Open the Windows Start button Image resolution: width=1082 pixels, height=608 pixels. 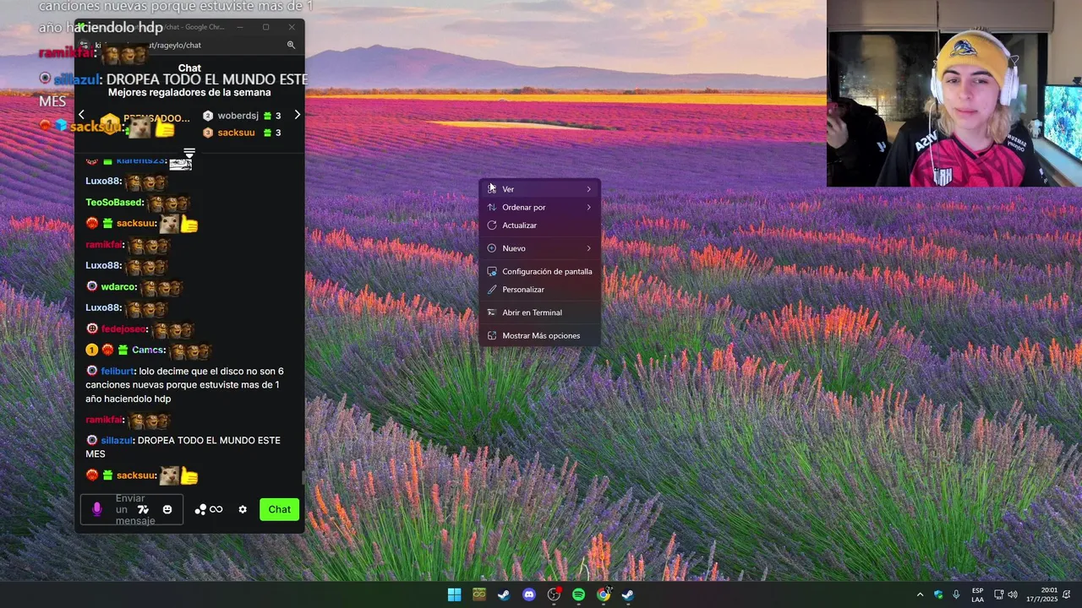coord(454,594)
